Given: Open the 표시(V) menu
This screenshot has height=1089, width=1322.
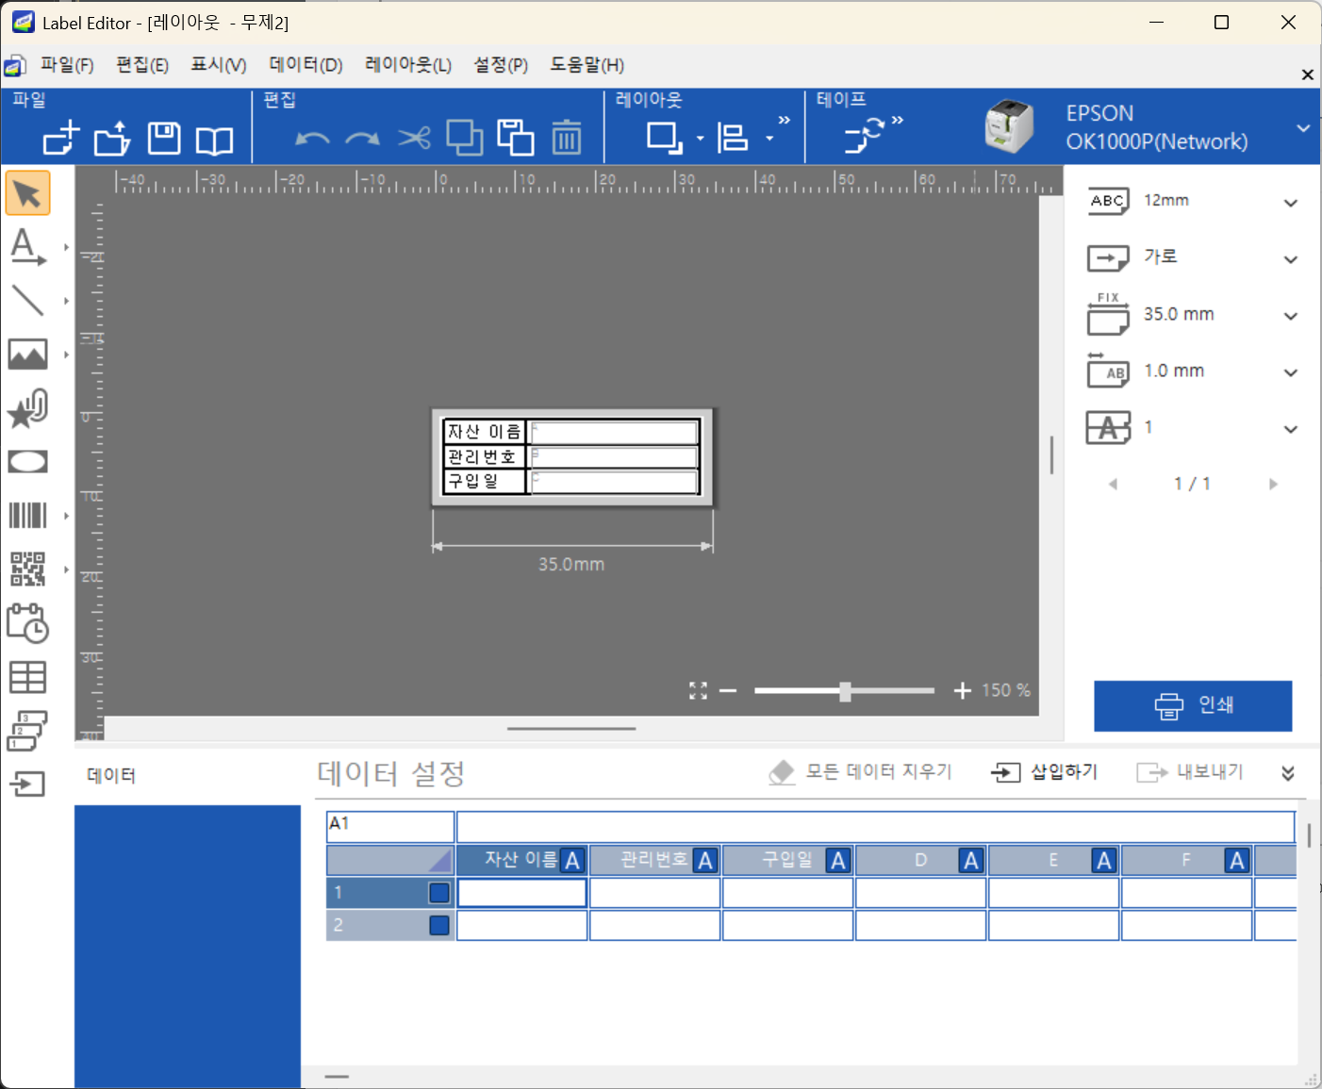Looking at the screenshot, I should pos(219,65).
